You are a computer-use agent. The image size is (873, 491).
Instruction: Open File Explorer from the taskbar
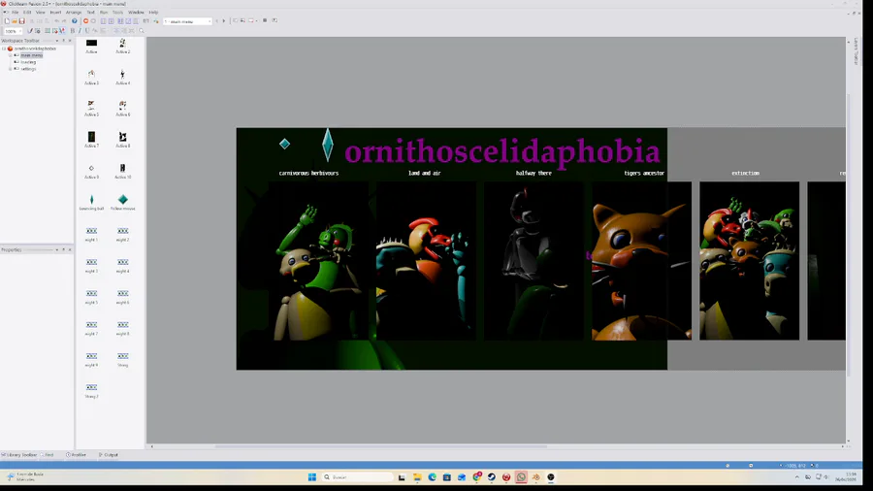coord(417,477)
